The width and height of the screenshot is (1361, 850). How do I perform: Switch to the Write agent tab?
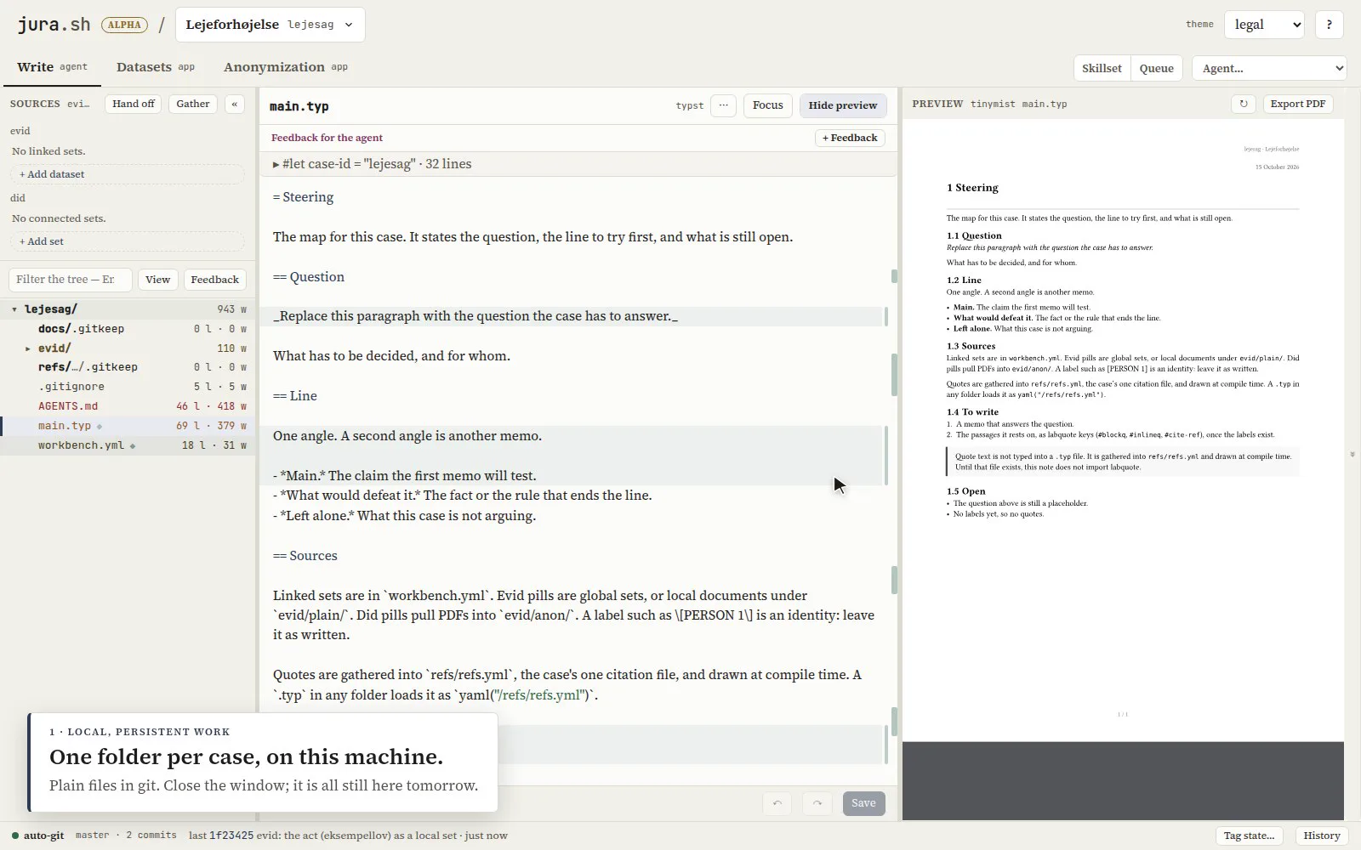tap(52, 67)
